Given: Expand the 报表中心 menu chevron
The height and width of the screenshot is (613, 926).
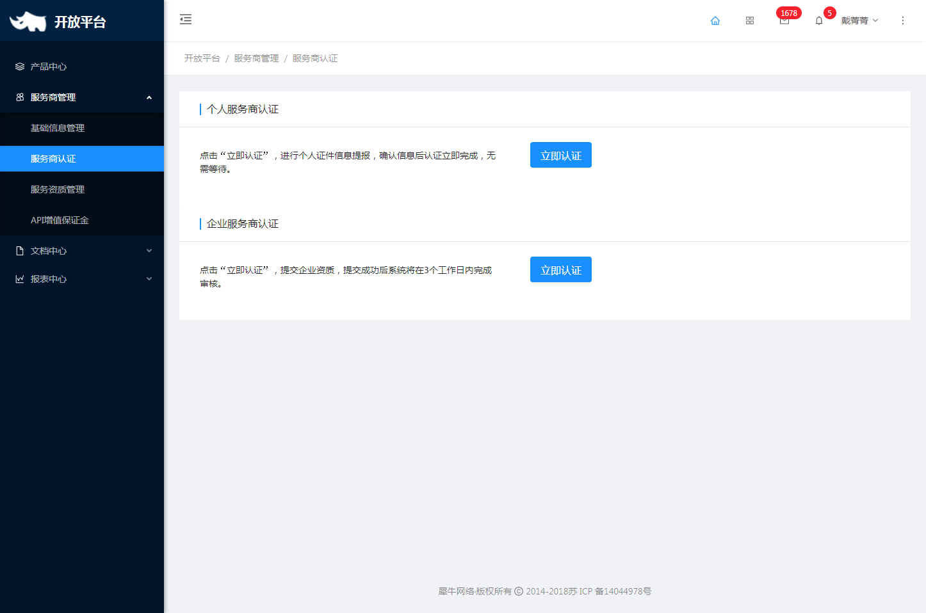Looking at the screenshot, I should pyautogui.click(x=149, y=279).
